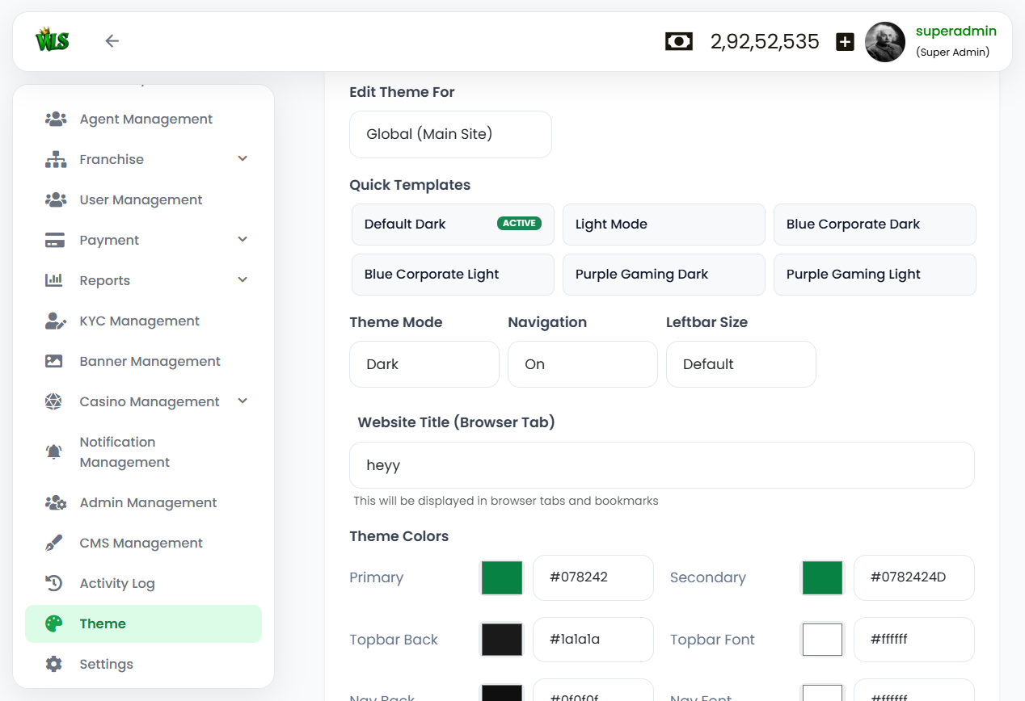
Task: Click the Notification Management bell icon
Action: coord(54,452)
